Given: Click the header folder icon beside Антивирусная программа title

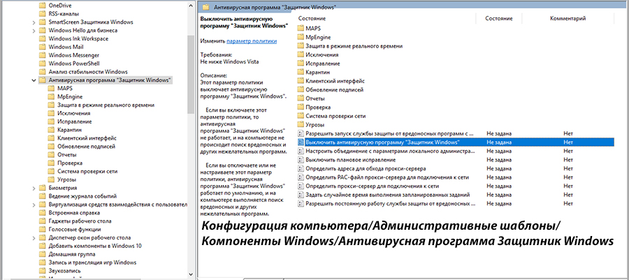Looking at the screenshot, I should 206,7.
